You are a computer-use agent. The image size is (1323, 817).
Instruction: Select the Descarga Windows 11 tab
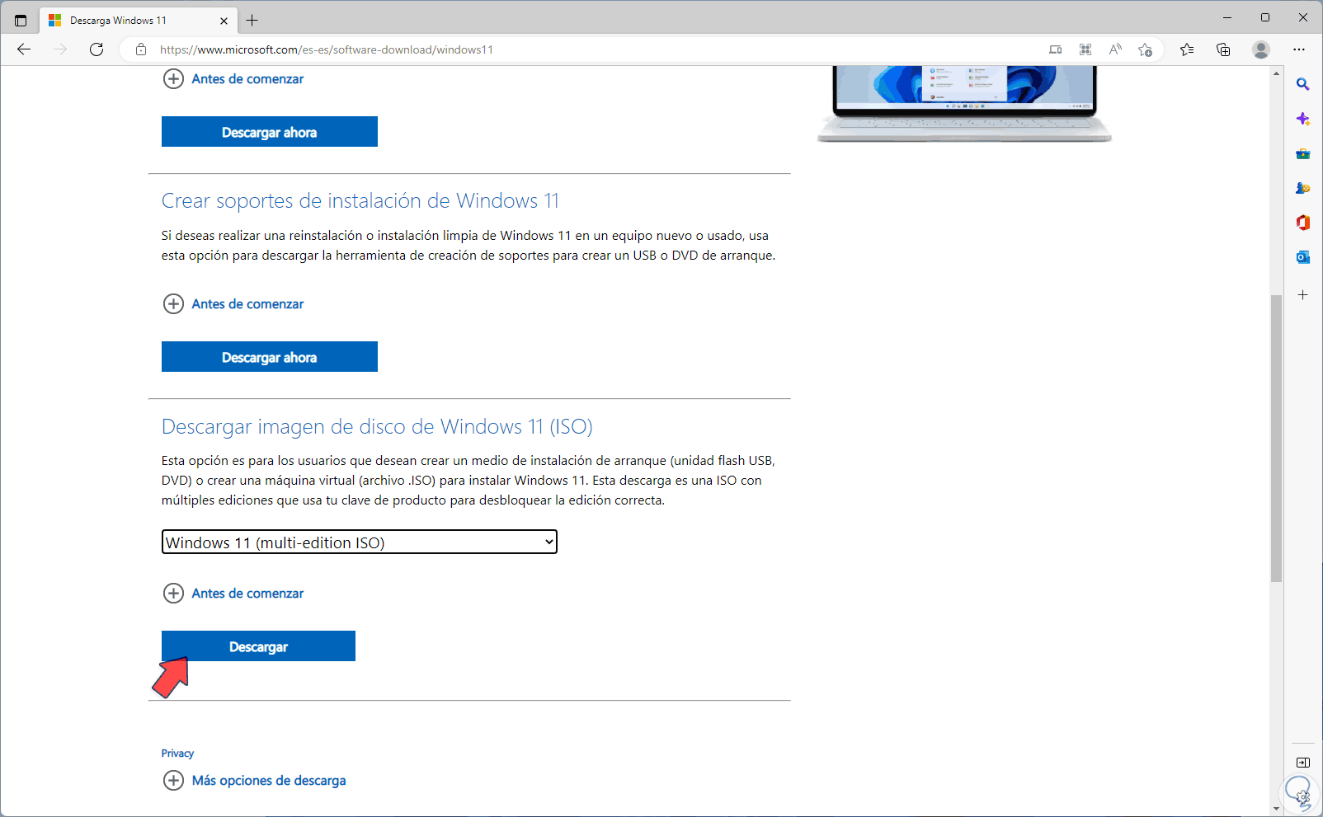pos(139,21)
